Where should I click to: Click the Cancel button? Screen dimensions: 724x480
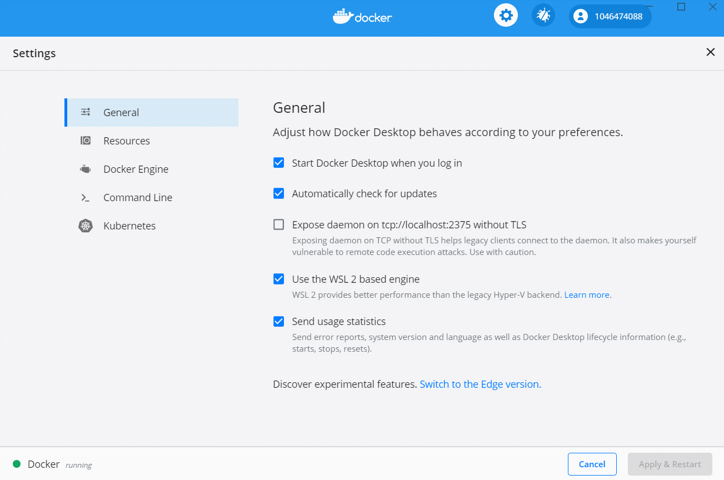point(592,464)
